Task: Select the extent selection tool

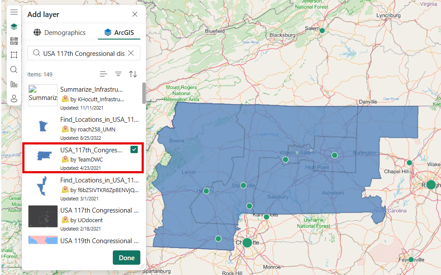Action: [x=14, y=55]
